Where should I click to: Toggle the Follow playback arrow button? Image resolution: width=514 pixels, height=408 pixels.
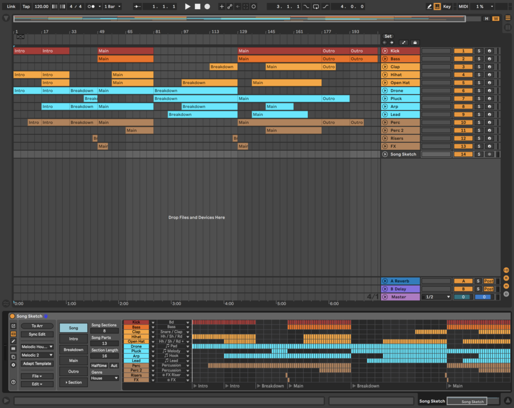pos(137,6)
